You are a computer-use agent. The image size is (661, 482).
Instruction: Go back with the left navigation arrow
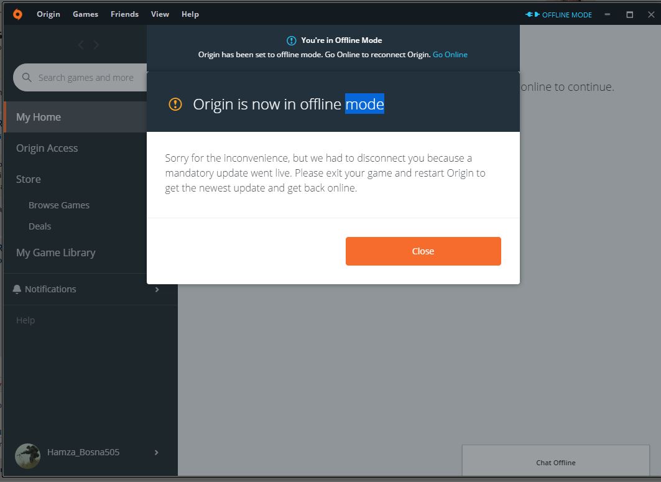coord(81,45)
